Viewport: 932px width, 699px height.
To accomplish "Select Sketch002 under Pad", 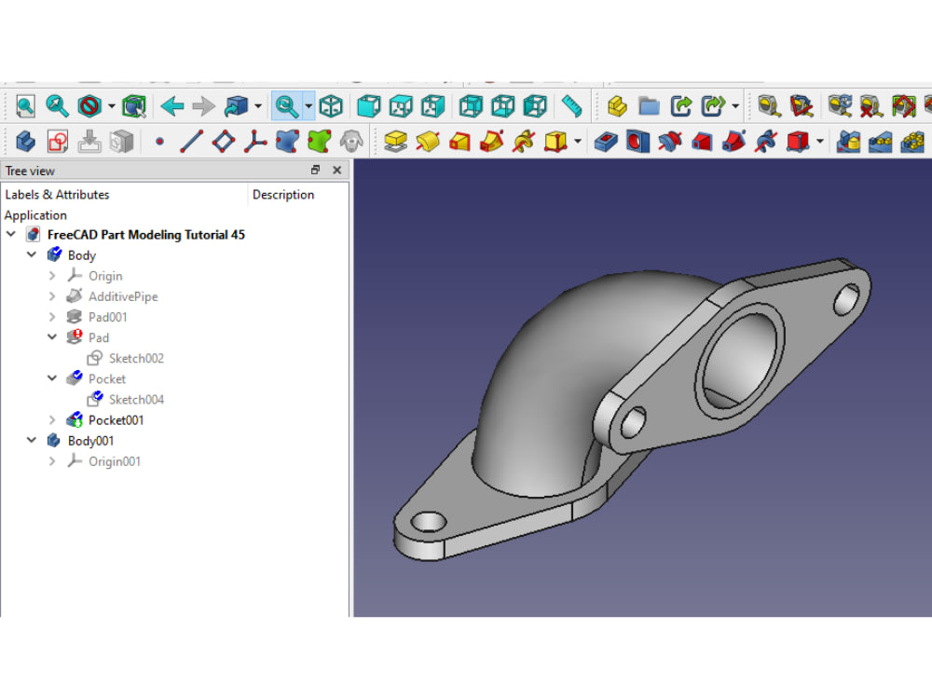I will [135, 358].
